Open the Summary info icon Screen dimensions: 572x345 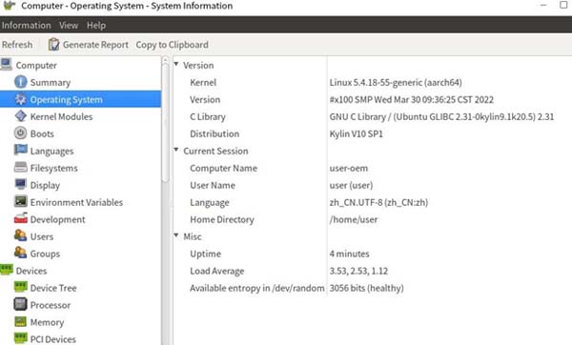tap(20, 82)
